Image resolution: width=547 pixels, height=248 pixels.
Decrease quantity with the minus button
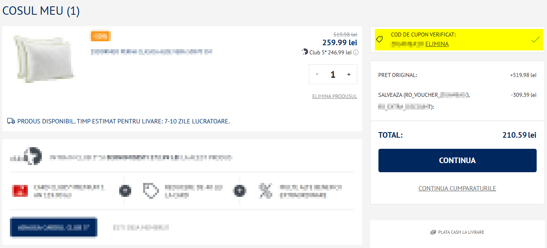(x=317, y=74)
